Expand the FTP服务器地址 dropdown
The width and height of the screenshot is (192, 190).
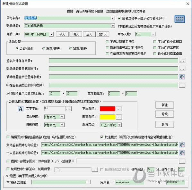[88, 182]
